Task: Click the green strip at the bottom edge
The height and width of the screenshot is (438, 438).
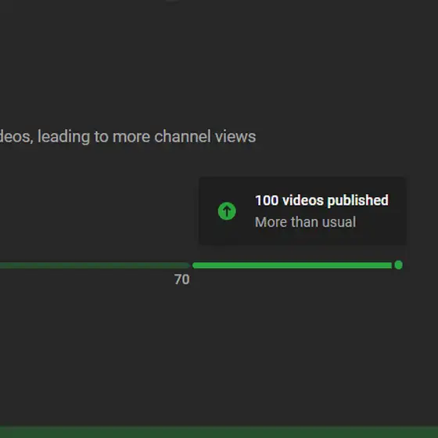Action: click(x=219, y=432)
